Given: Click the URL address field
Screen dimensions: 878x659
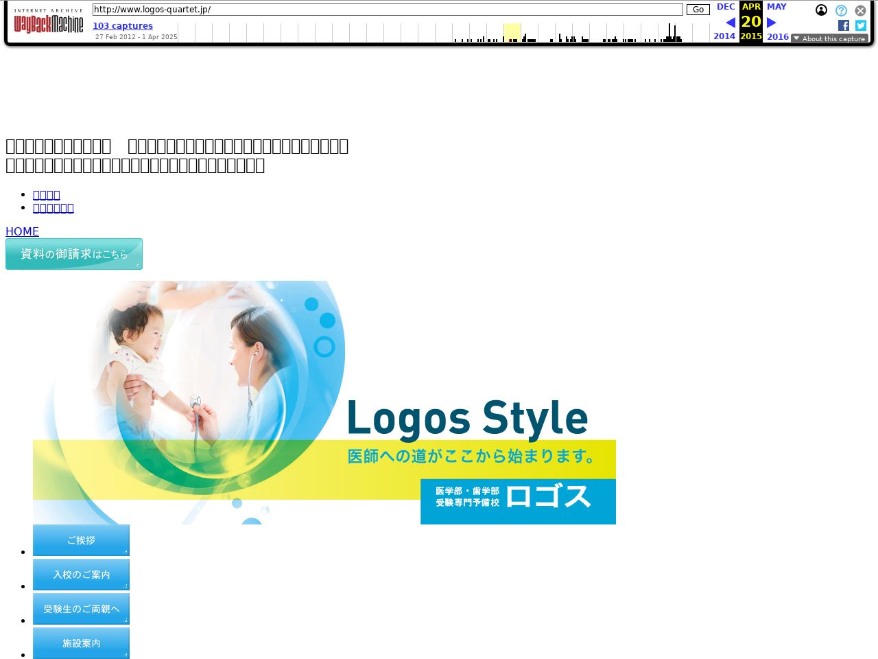Looking at the screenshot, I should click(388, 10).
